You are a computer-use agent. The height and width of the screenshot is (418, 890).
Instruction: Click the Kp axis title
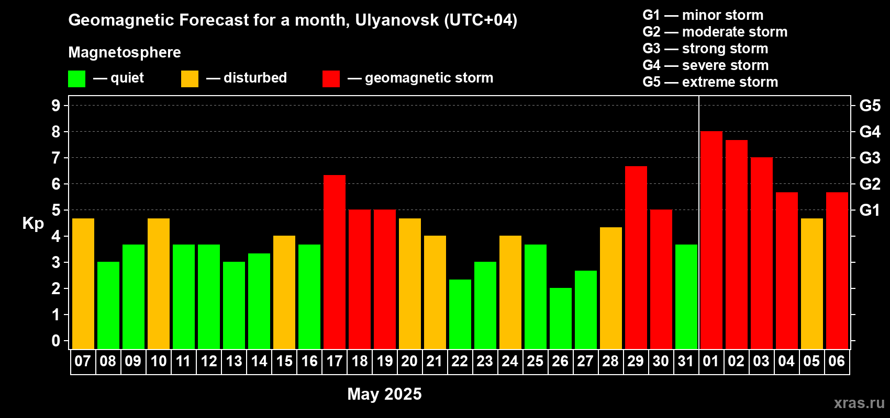(x=33, y=224)
